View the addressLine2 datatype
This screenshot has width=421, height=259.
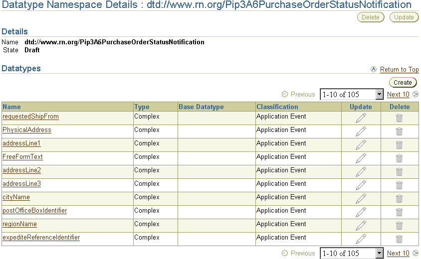tap(22, 170)
